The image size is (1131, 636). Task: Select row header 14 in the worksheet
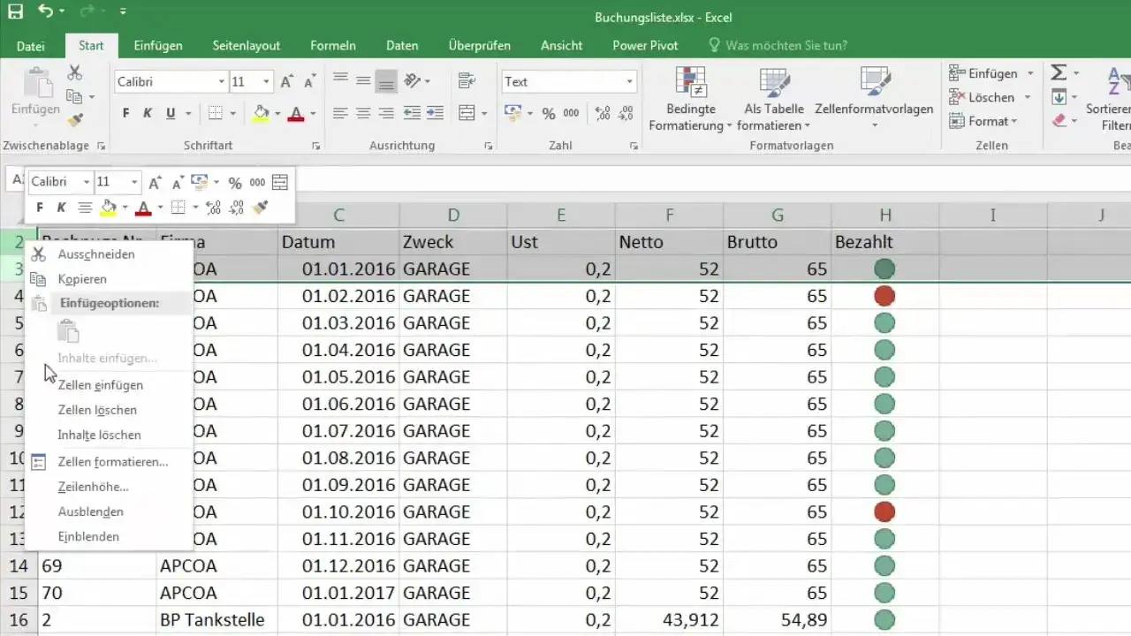[x=19, y=567]
